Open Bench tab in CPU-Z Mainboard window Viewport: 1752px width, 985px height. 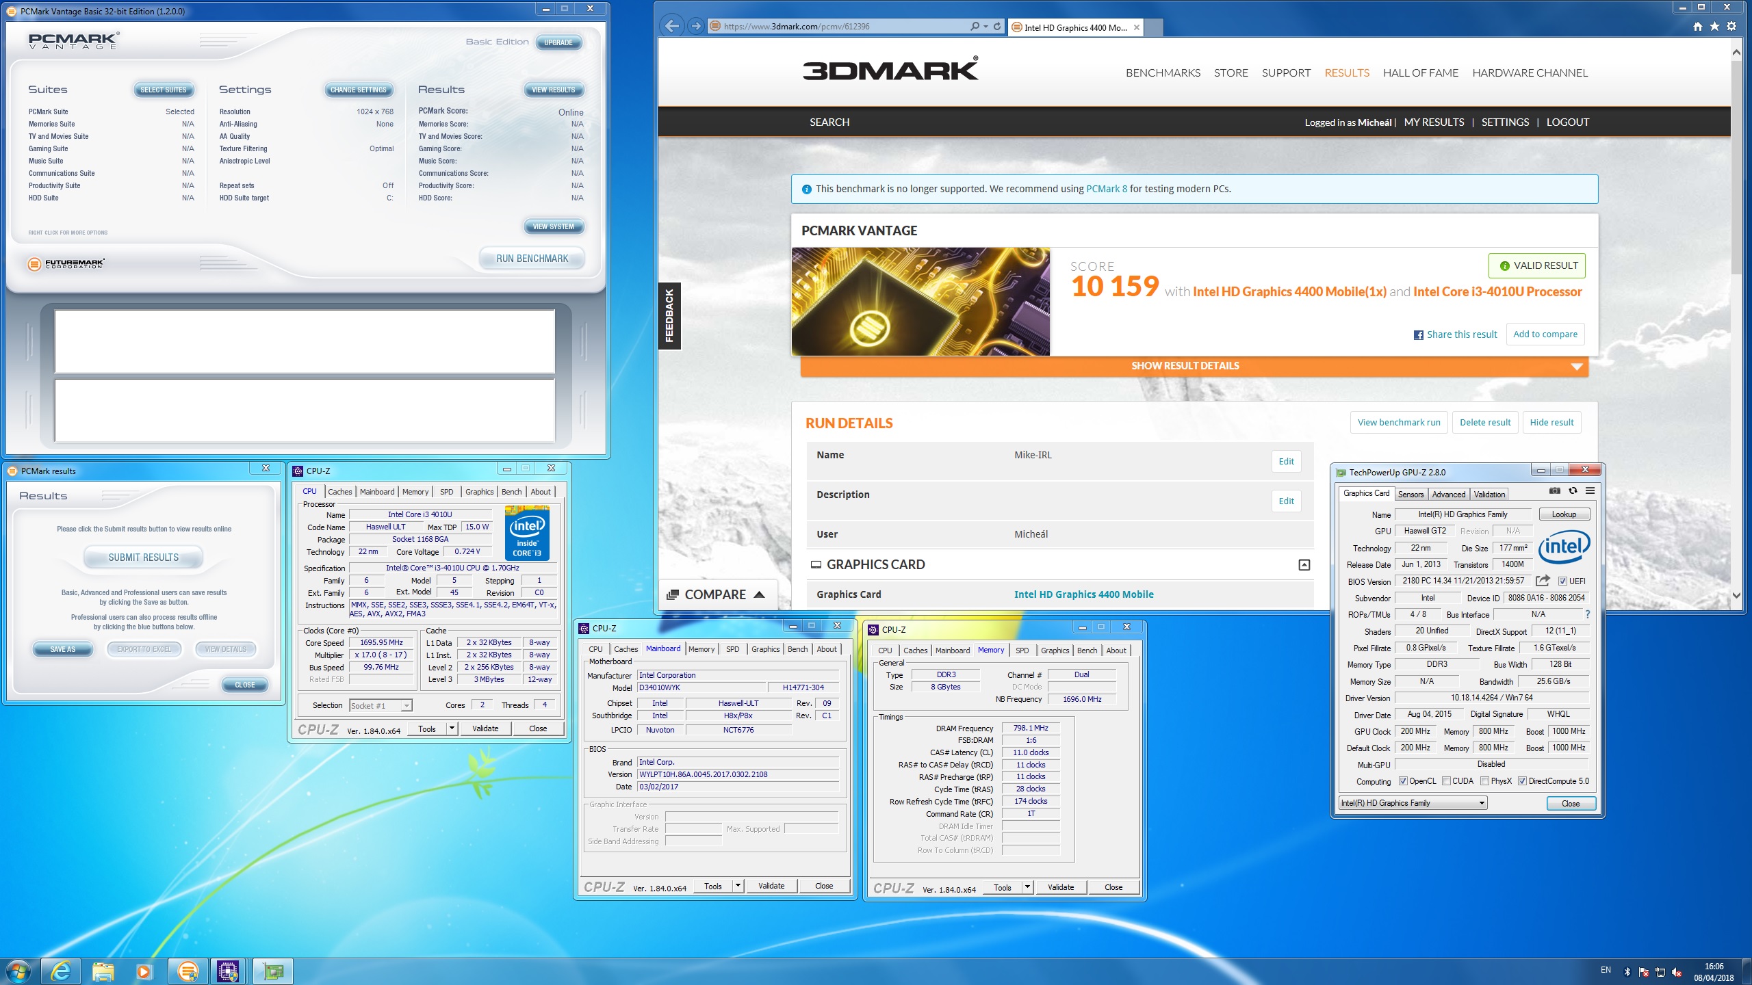pyautogui.click(x=797, y=649)
